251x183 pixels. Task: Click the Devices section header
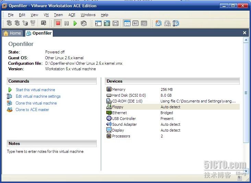click(172, 81)
